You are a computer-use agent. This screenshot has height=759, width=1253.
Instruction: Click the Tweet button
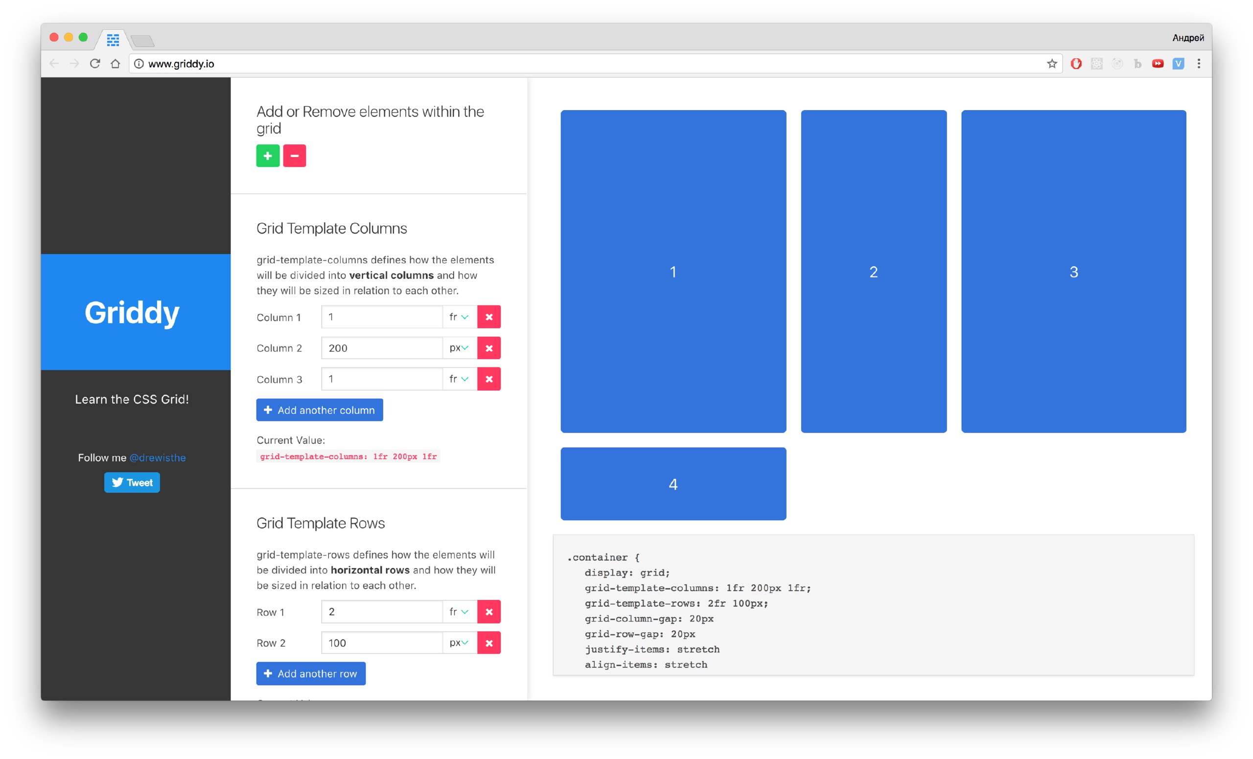pyautogui.click(x=132, y=483)
